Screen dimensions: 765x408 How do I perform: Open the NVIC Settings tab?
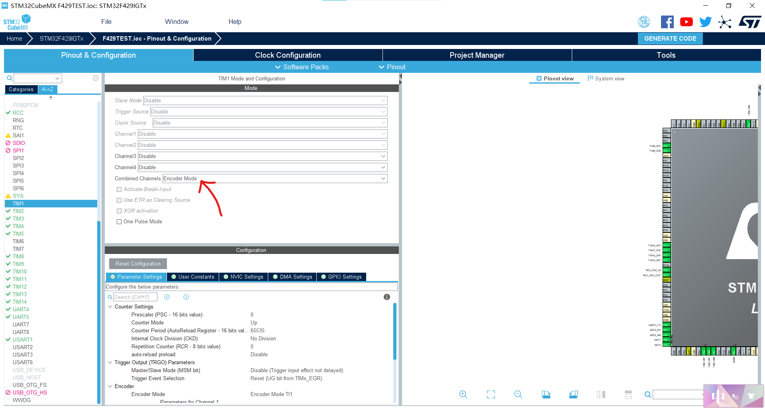pyautogui.click(x=243, y=277)
